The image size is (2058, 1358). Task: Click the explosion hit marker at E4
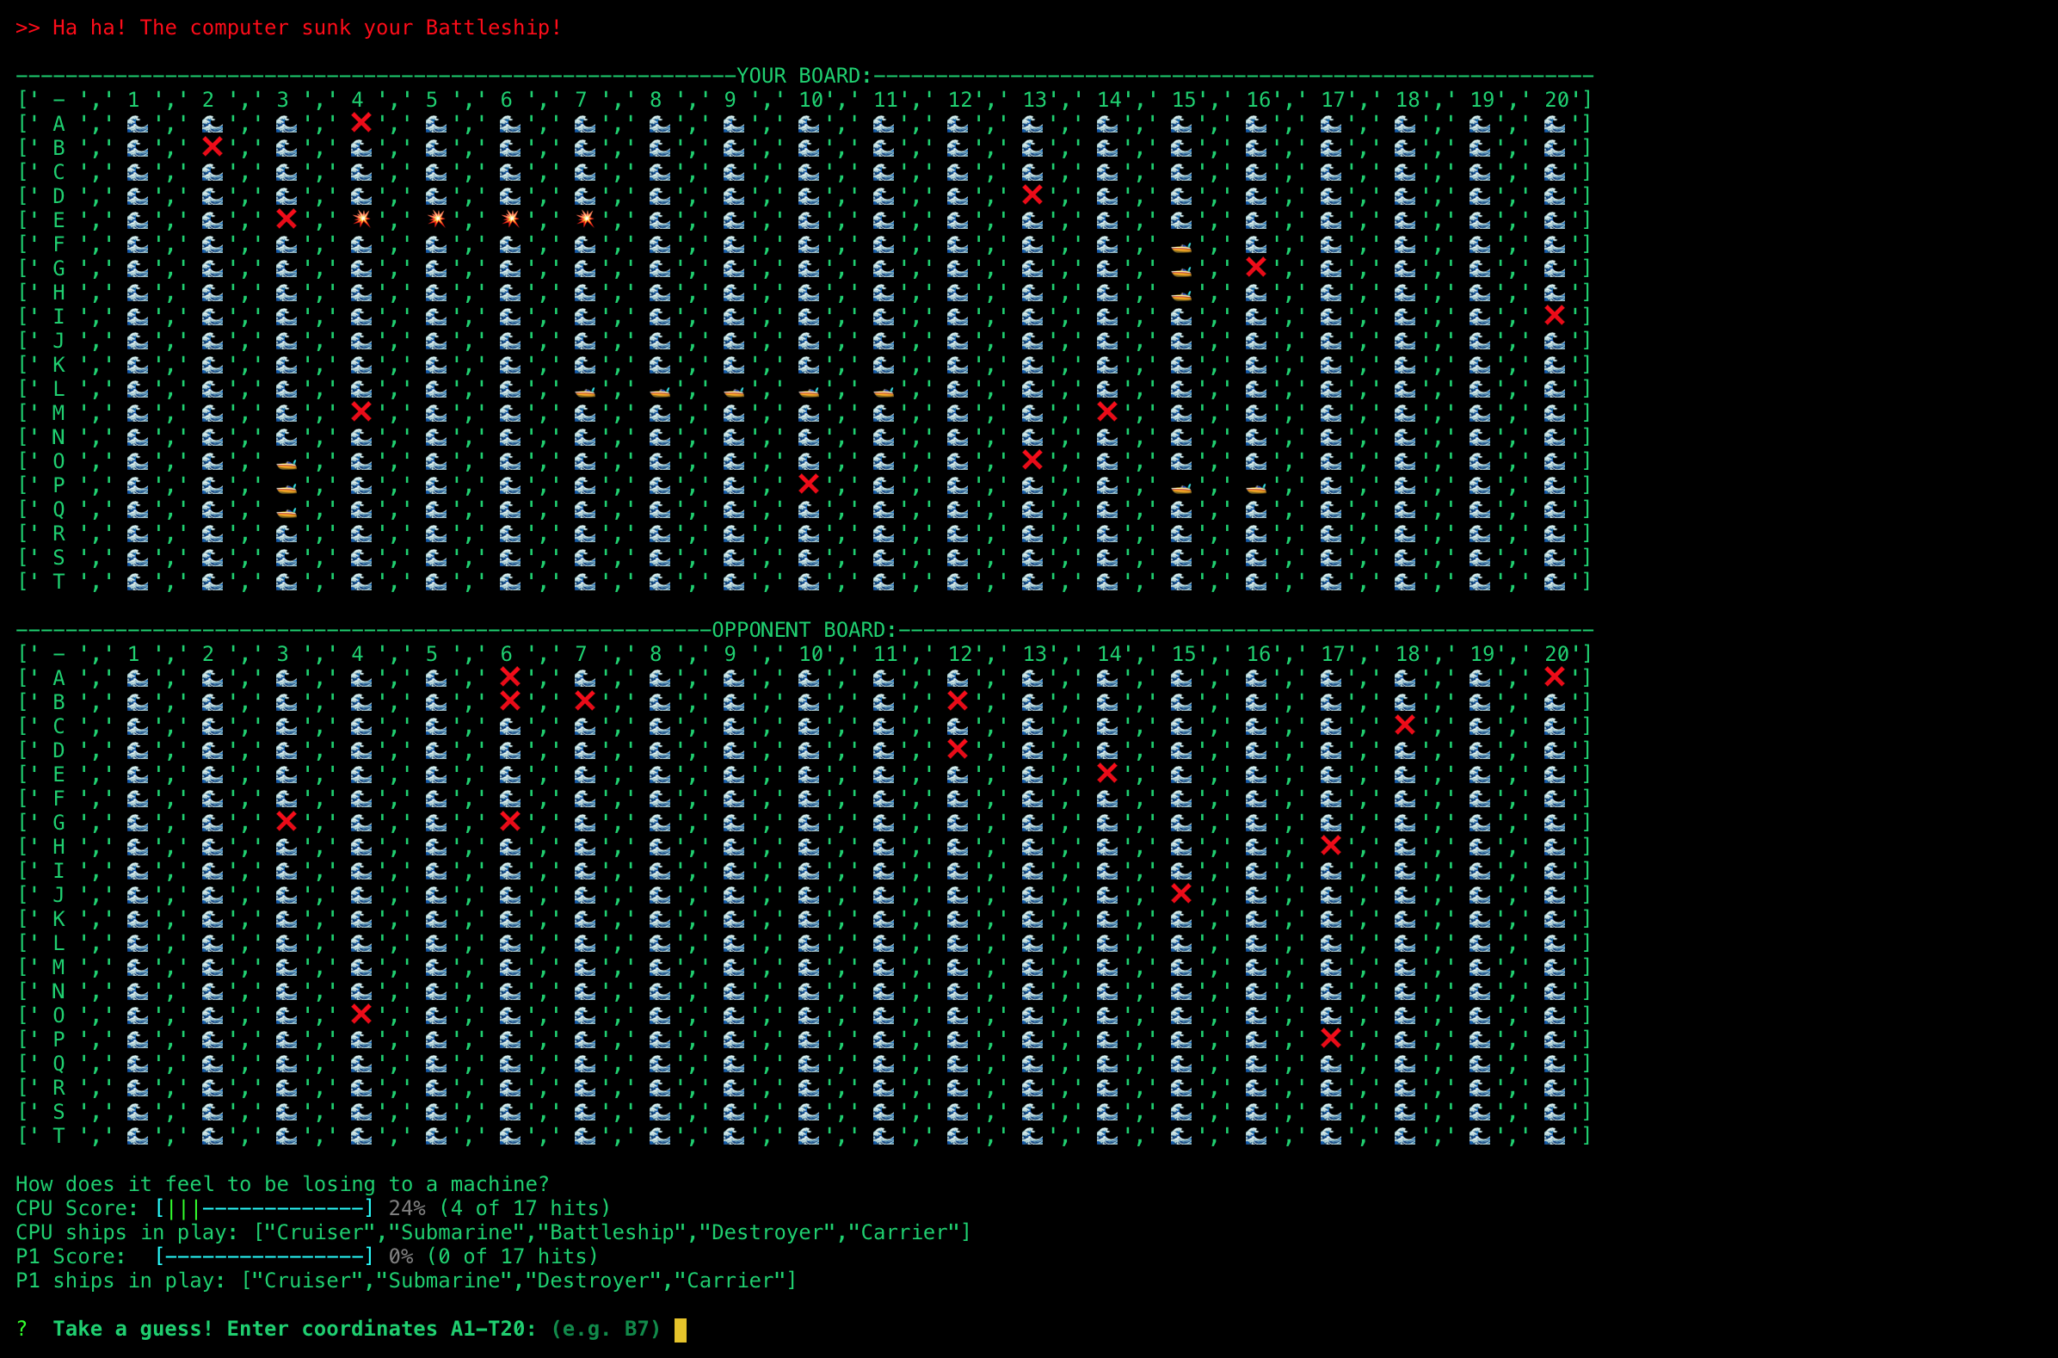coord(362,219)
